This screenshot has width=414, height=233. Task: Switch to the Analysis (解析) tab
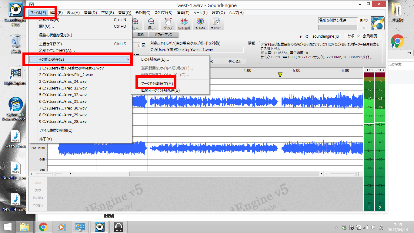(x=141, y=35)
